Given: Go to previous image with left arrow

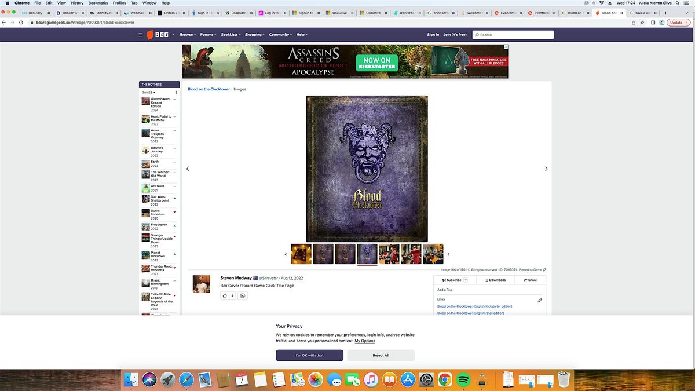Looking at the screenshot, I should point(188,169).
